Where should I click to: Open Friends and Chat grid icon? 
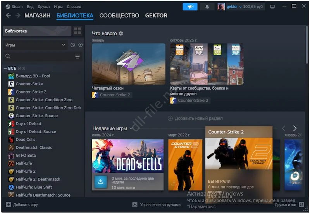tap(301, 204)
